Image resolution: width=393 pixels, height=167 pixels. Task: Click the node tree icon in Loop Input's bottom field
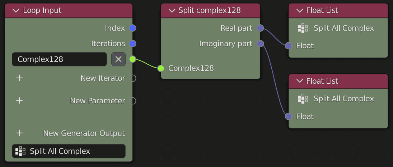tap(20, 151)
